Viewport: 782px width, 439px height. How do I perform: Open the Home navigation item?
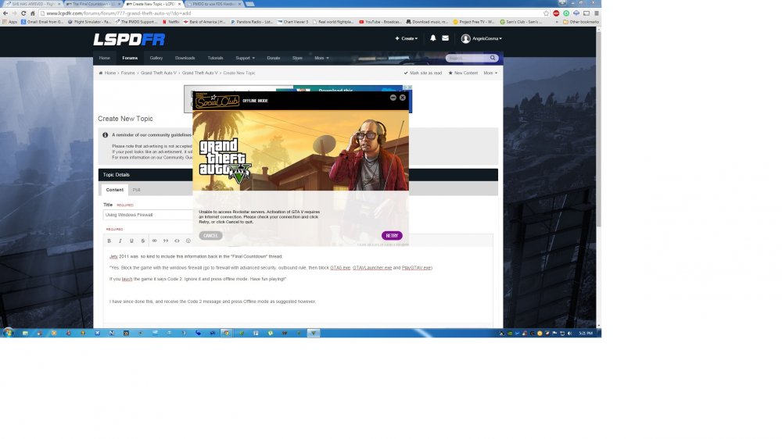(x=104, y=58)
